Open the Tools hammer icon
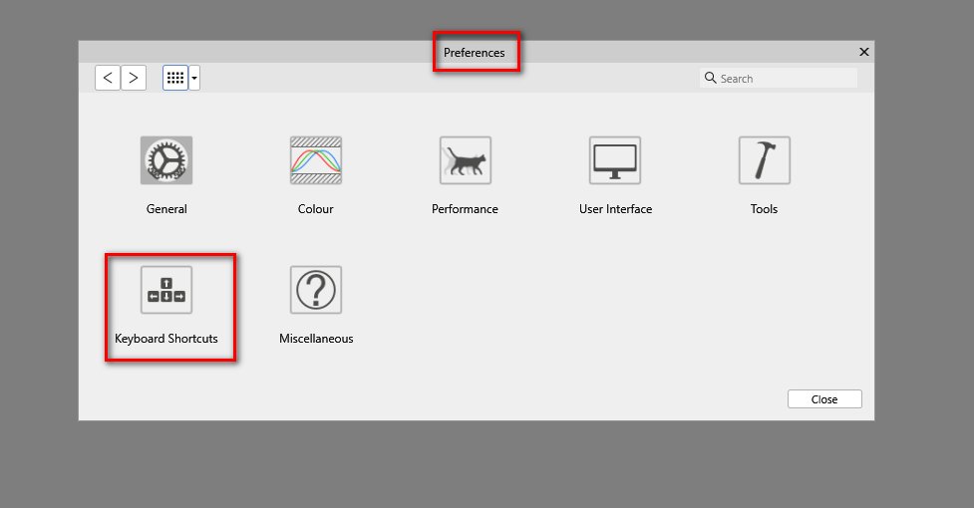 point(764,160)
